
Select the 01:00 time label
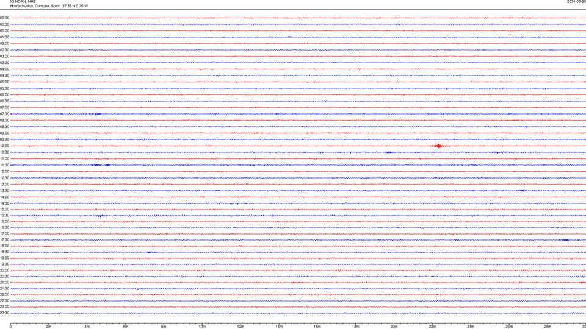4,31
